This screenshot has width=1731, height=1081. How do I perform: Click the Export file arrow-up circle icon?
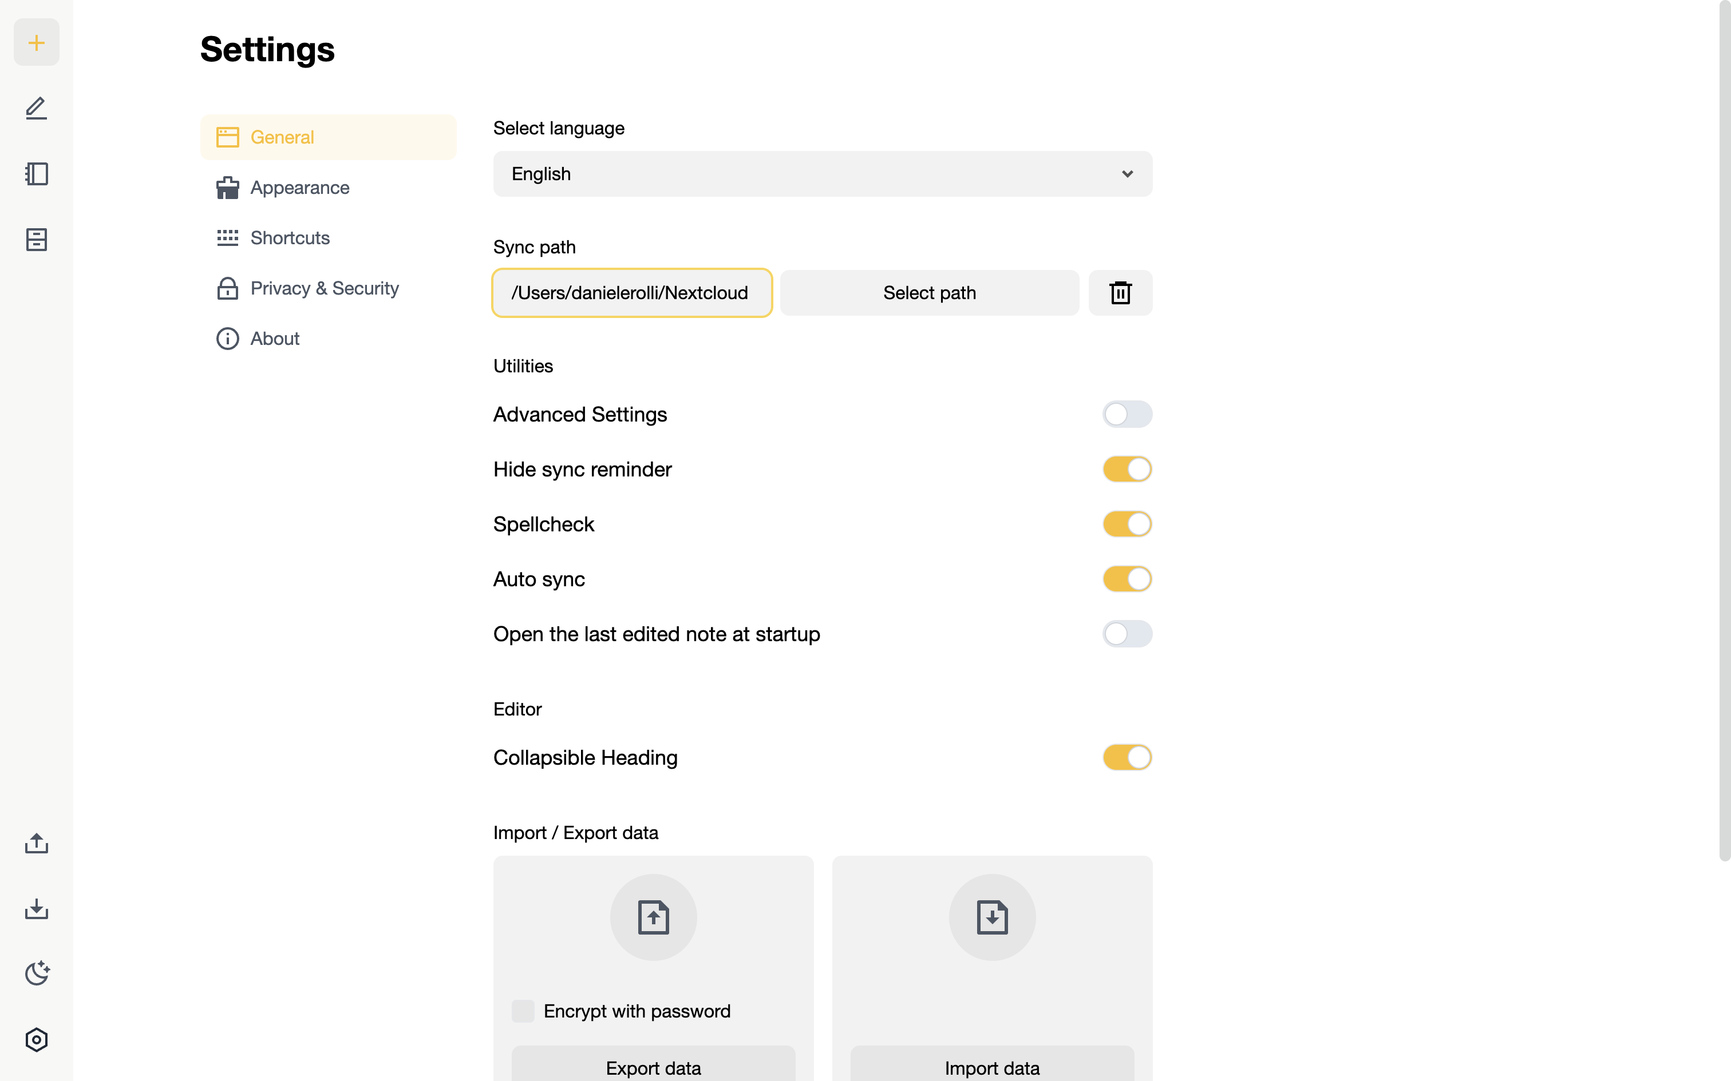pyautogui.click(x=653, y=917)
